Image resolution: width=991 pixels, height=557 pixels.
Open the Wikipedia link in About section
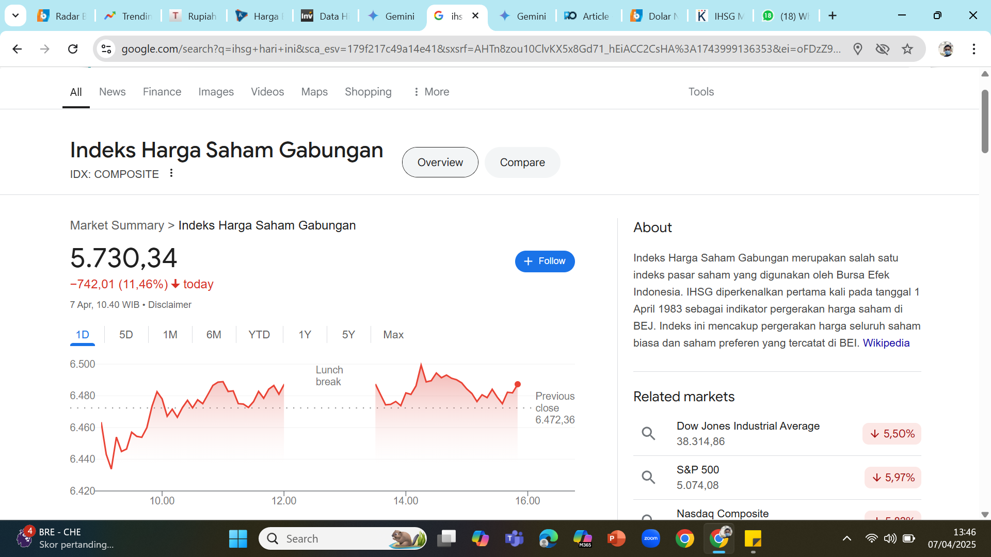click(x=886, y=343)
